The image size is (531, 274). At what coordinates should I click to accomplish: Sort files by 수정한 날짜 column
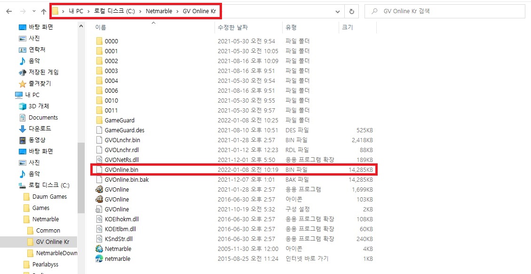coord(233,27)
